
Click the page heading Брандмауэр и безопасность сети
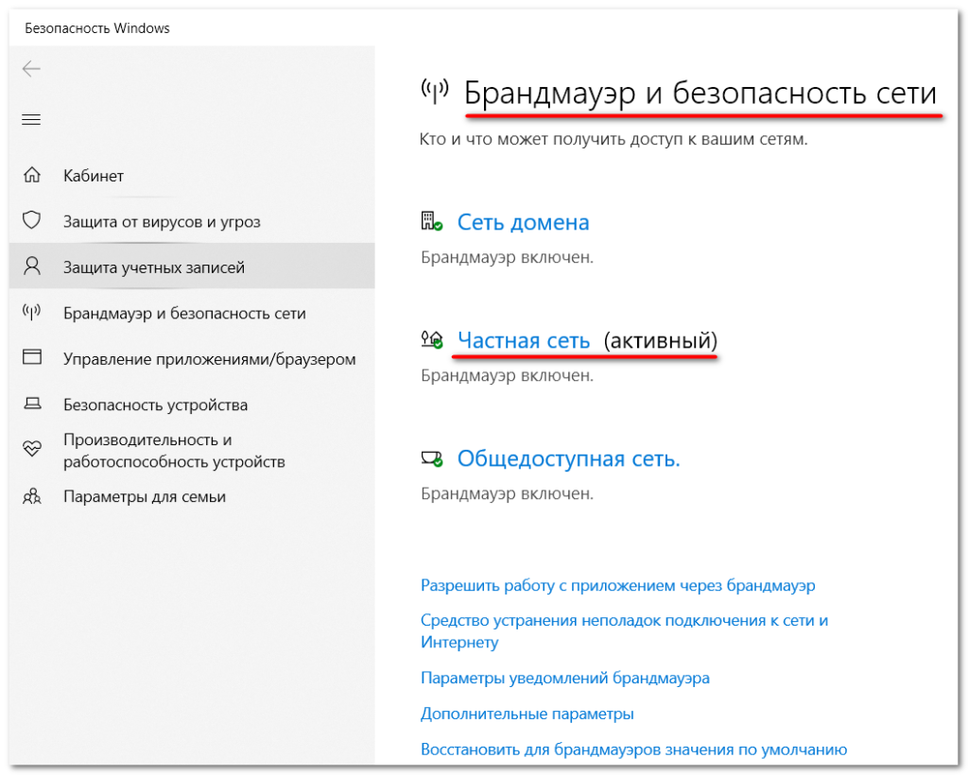(x=700, y=94)
